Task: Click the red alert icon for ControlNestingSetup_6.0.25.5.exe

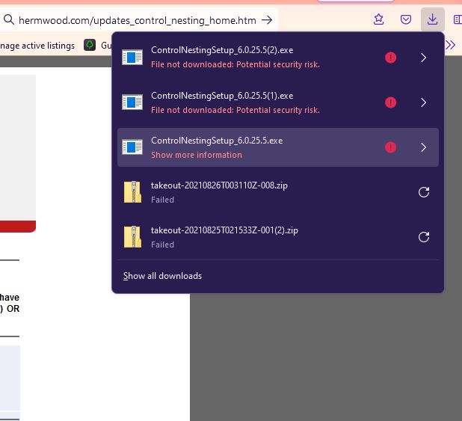Action: [390, 147]
